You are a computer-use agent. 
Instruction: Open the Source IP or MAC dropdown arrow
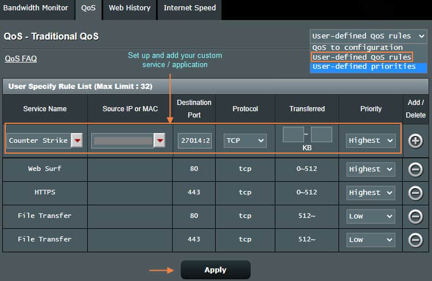[x=159, y=140]
